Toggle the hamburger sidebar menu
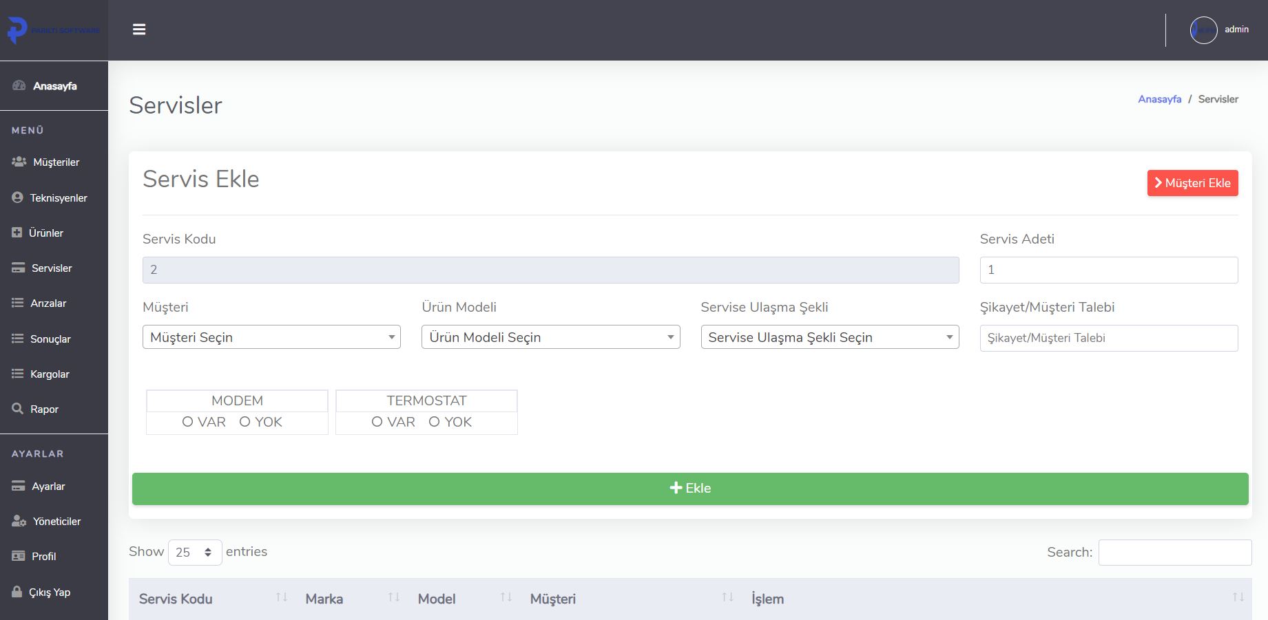 point(139,30)
